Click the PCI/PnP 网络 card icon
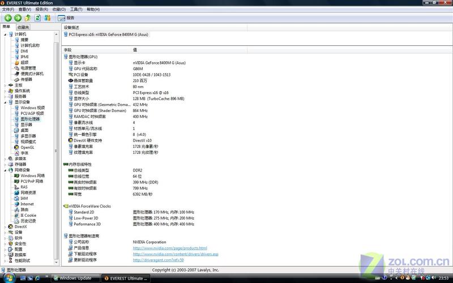The height and width of the screenshot is (283, 453). [x=17, y=181]
